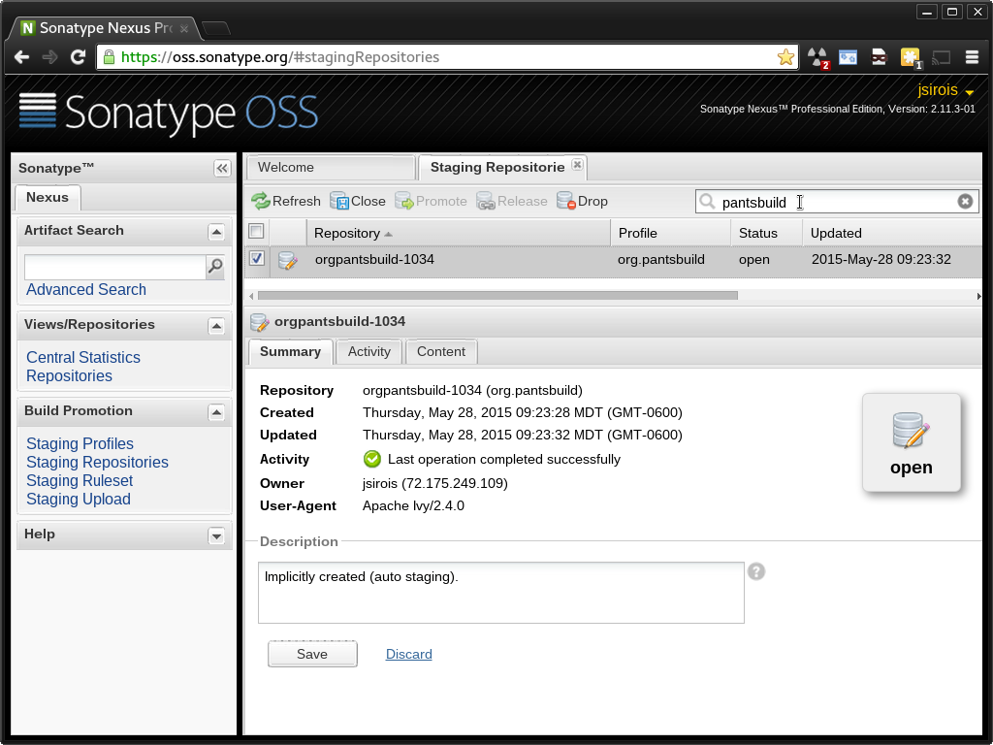The width and height of the screenshot is (993, 745).
Task: Switch to the Welcome tab
Action: click(330, 167)
